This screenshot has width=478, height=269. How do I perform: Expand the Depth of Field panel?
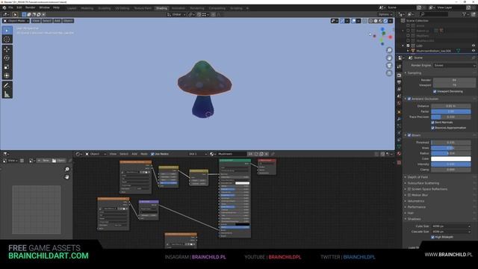pyautogui.click(x=418, y=177)
